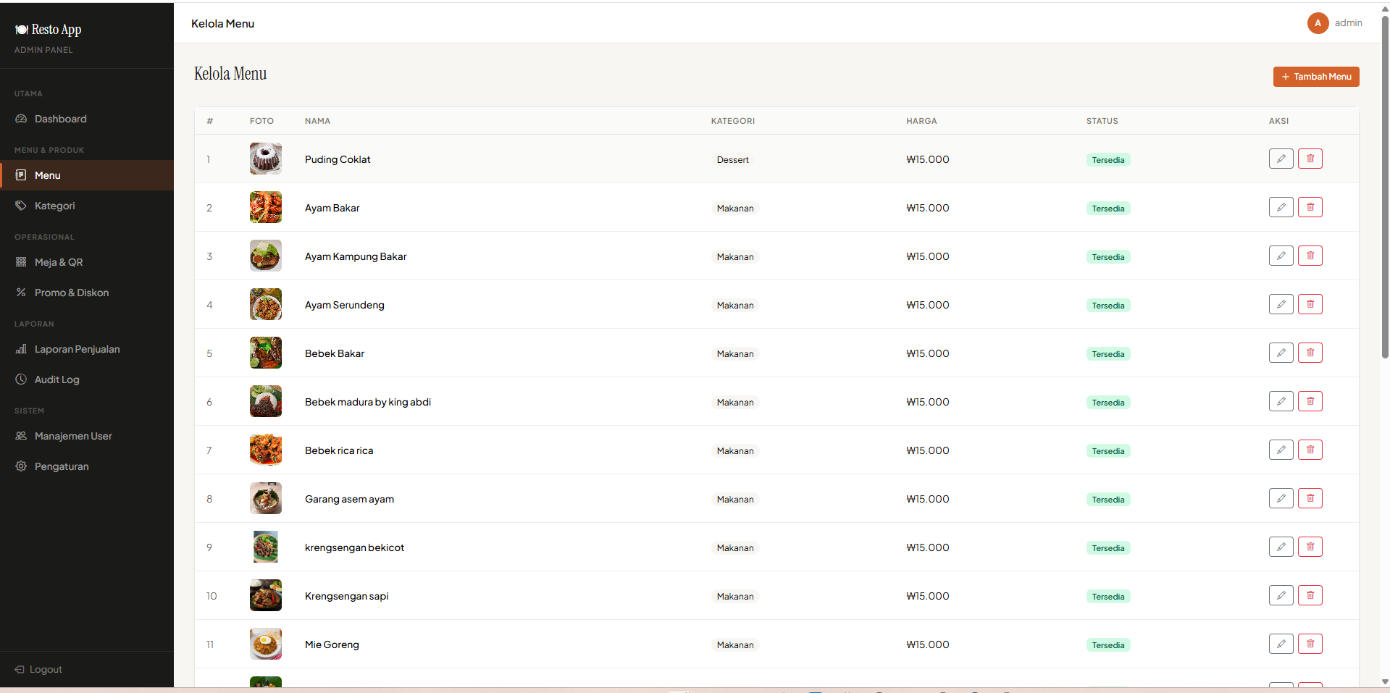The width and height of the screenshot is (1390, 693).
Task: Click edit pencil for Ayam Bakar
Action: coord(1281,207)
